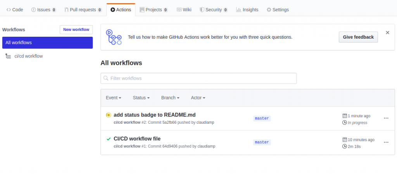Click the green success checkmark icon
The image size is (397, 174).
pos(109,139)
